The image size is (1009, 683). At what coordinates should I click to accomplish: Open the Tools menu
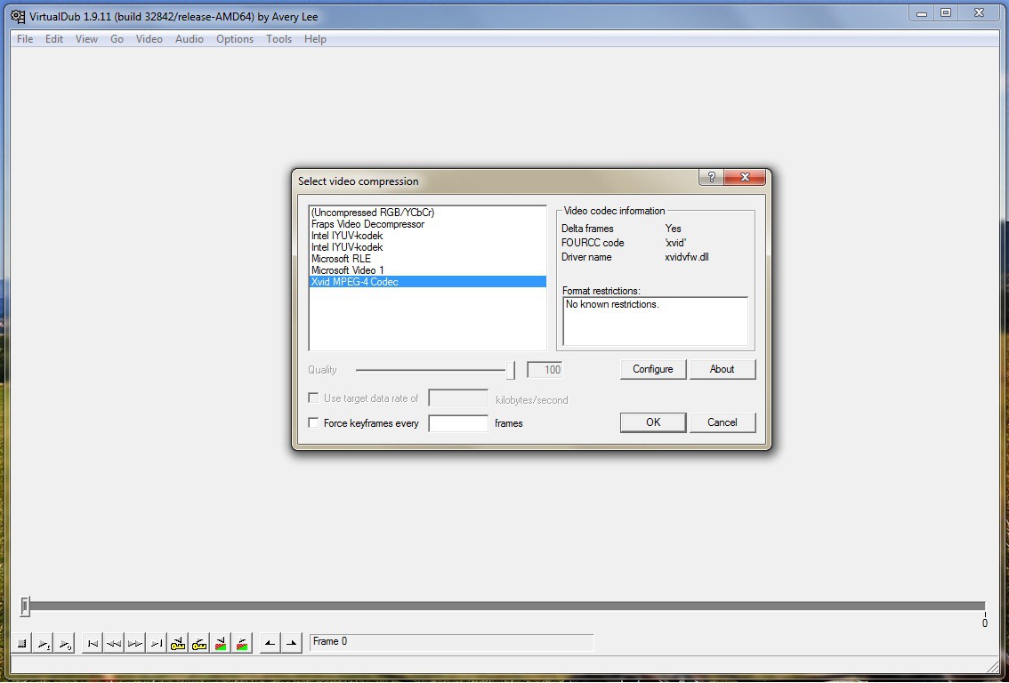pyautogui.click(x=278, y=39)
